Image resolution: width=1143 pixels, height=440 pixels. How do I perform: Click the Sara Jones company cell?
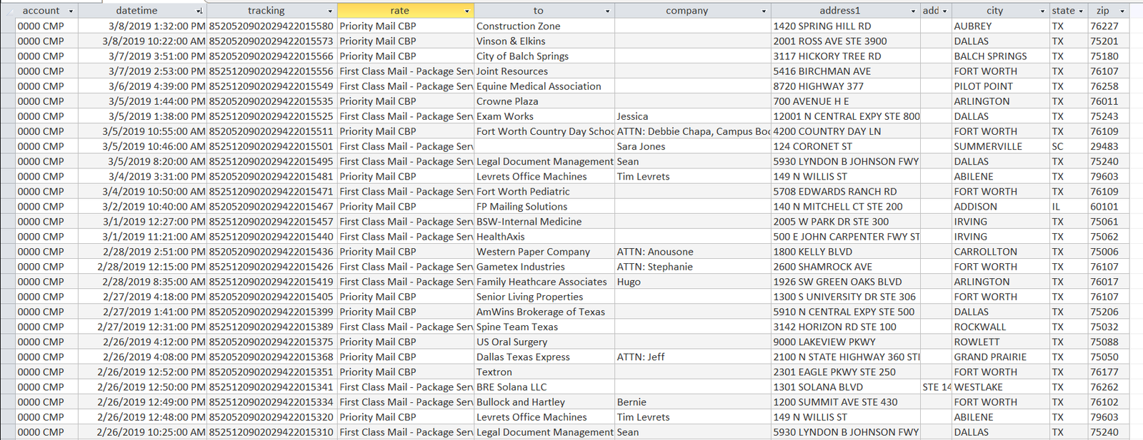(x=641, y=147)
